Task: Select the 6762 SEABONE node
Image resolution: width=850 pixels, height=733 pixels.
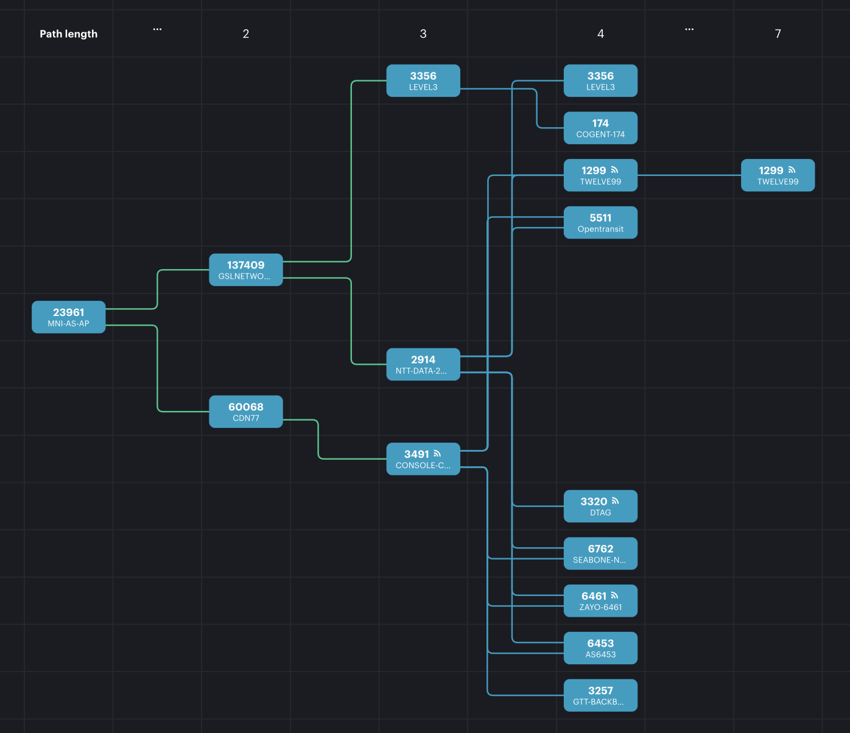Action: [x=600, y=553]
